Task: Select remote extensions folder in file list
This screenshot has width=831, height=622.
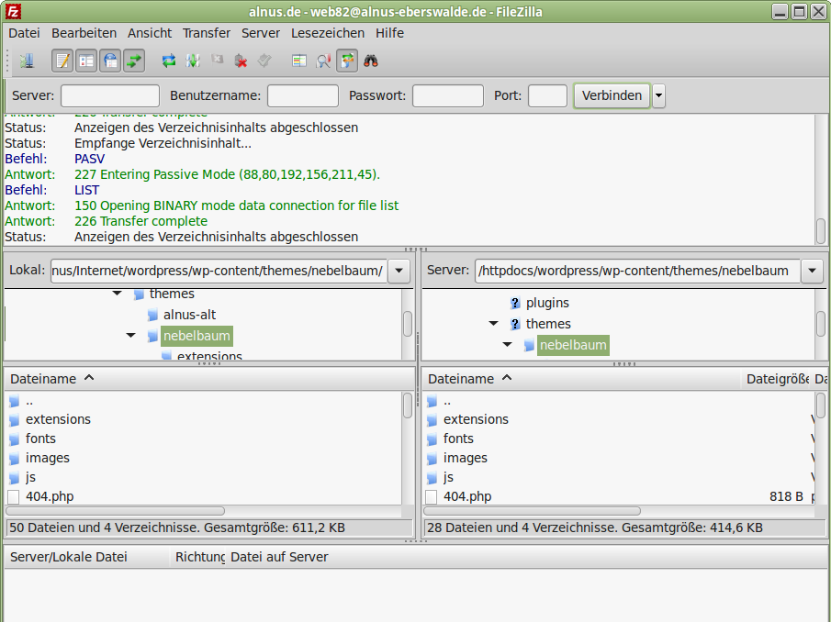Action: [x=476, y=419]
